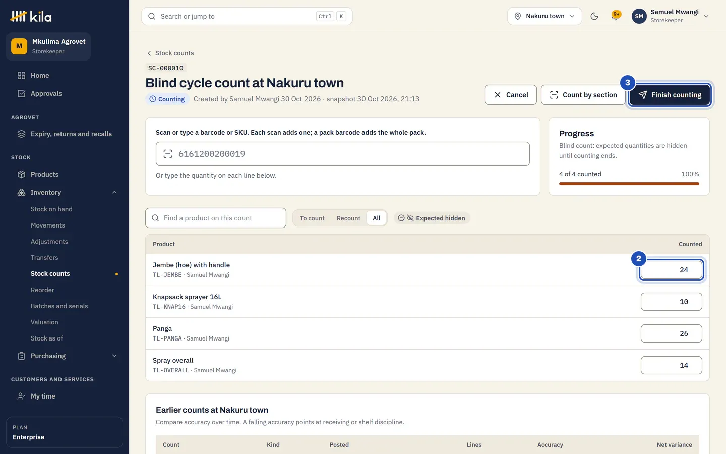Select the To count filter
The width and height of the screenshot is (726, 454).
pyautogui.click(x=312, y=218)
